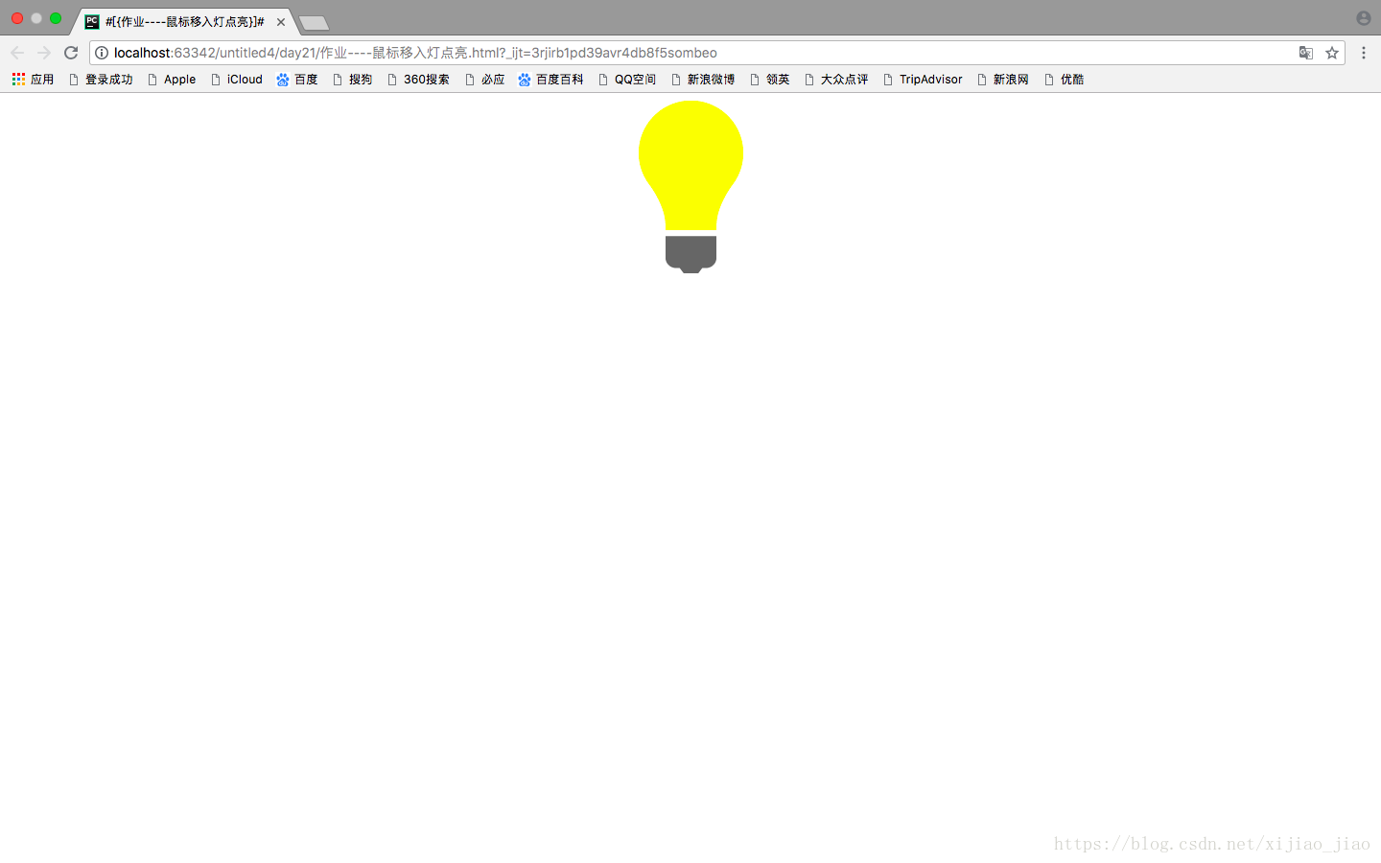
Task: Open the 新浪网 bookmark
Action: pyautogui.click(x=1002, y=80)
